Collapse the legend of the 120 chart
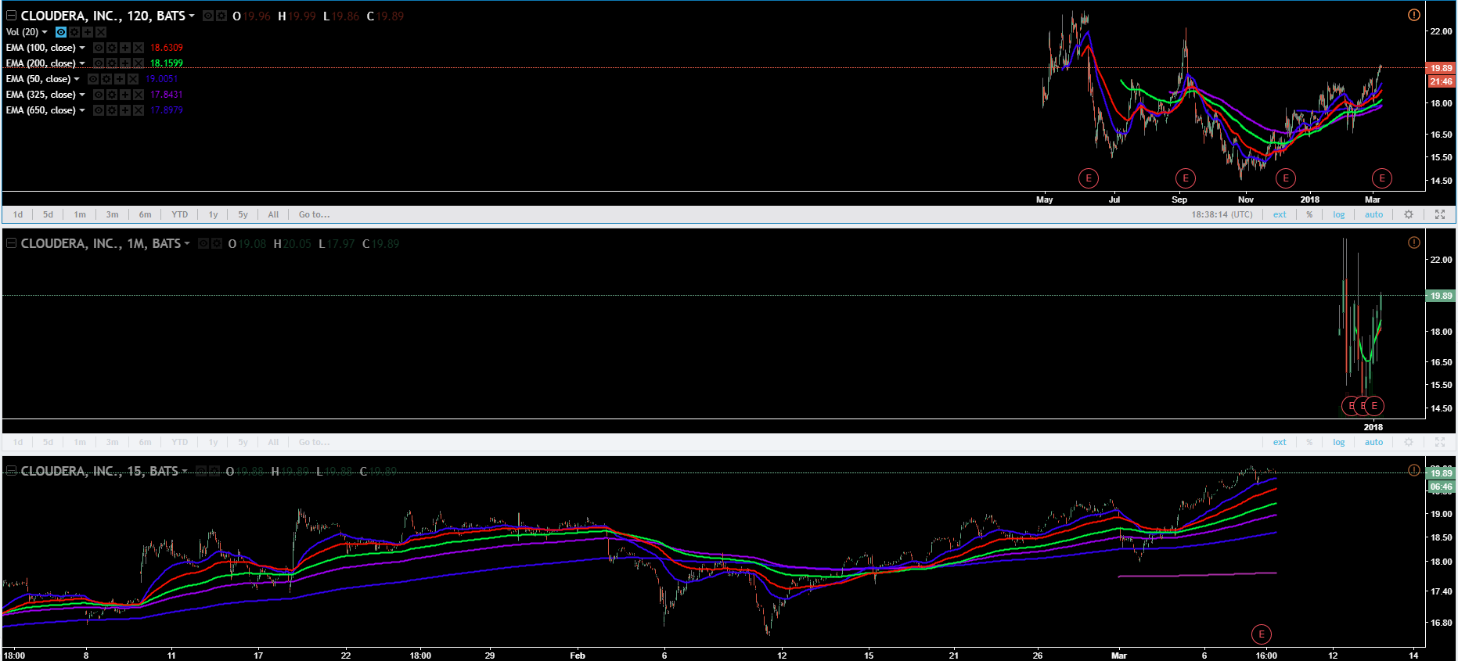The width and height of the screenshot is (1458, 661). pos(12,16)
